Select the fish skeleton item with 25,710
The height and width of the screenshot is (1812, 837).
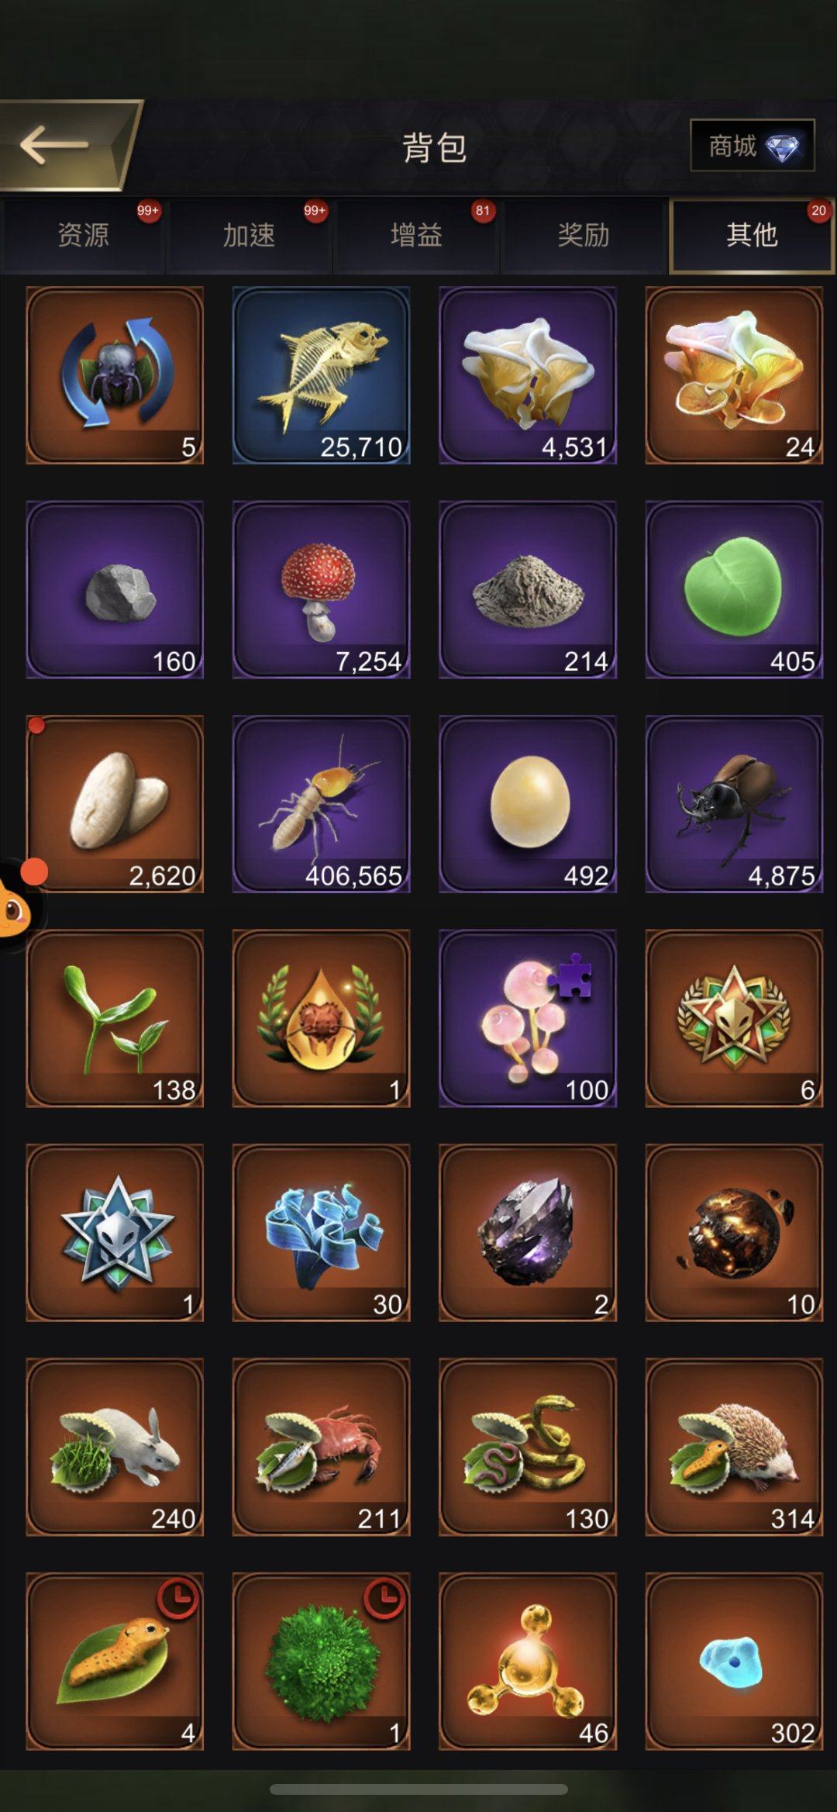coord(321,375)
